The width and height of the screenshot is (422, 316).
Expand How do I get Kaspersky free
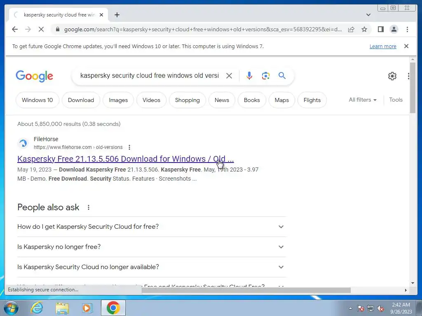coord(151,227)
